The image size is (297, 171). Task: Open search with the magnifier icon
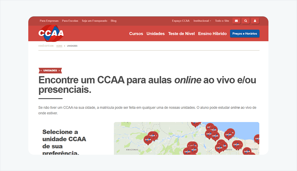(245, 21)
